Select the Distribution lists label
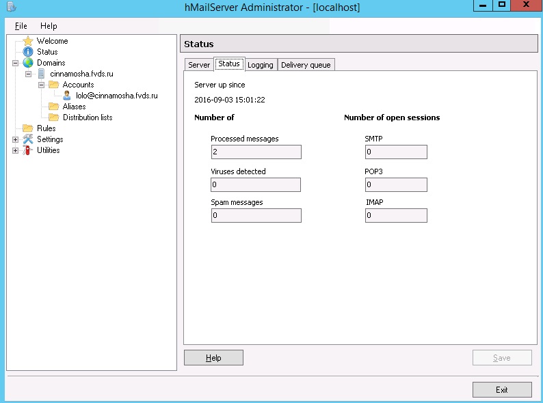Image resolution: width=543 pixels, height=403 pixels. (88, 117)
